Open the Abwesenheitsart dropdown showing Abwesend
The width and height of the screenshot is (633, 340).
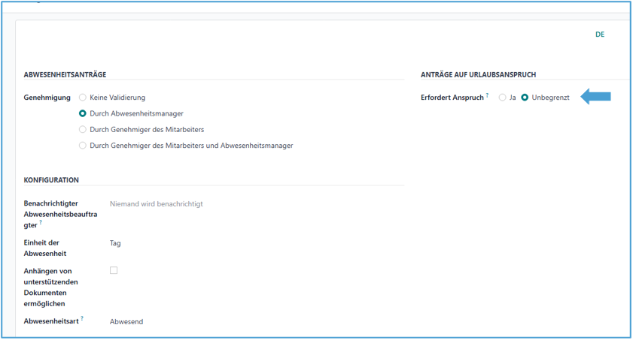pos(126,322)
